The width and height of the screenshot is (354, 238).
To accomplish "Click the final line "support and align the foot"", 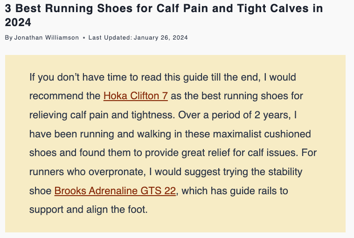I will coord(88,209).
